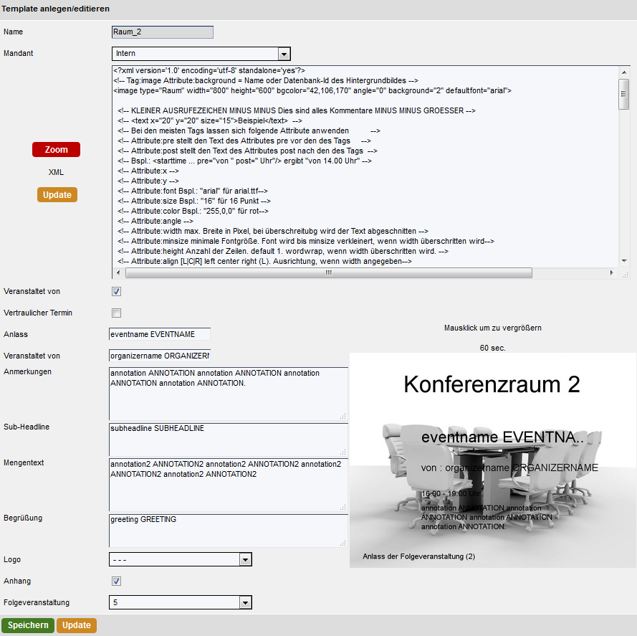Click the Veranstaltet von organizername input field
The height and width of the screenshot is (636, 637).
point(160,356)
